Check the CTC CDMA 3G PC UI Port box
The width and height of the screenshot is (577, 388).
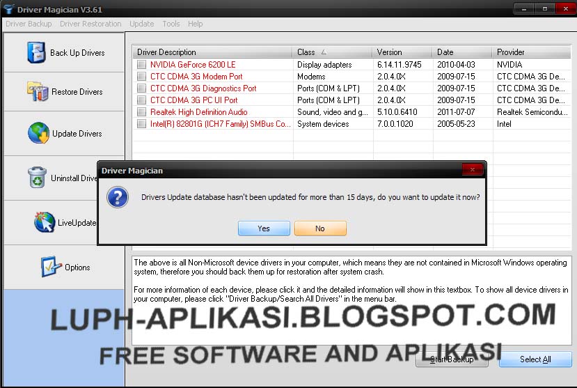coord(141,100)
